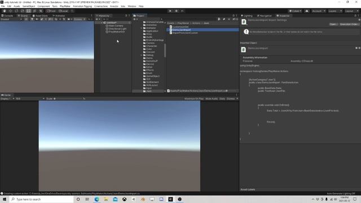Select the combined Transform tool
Screen dimensions: 361x203
tap(34, 11)
